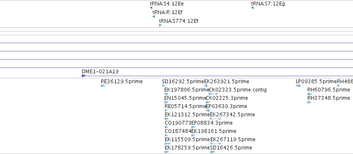Viewport: 353px width, 154px height.
Task: Click the RH60796.5prime EST arrow
Action: [309, 94]
